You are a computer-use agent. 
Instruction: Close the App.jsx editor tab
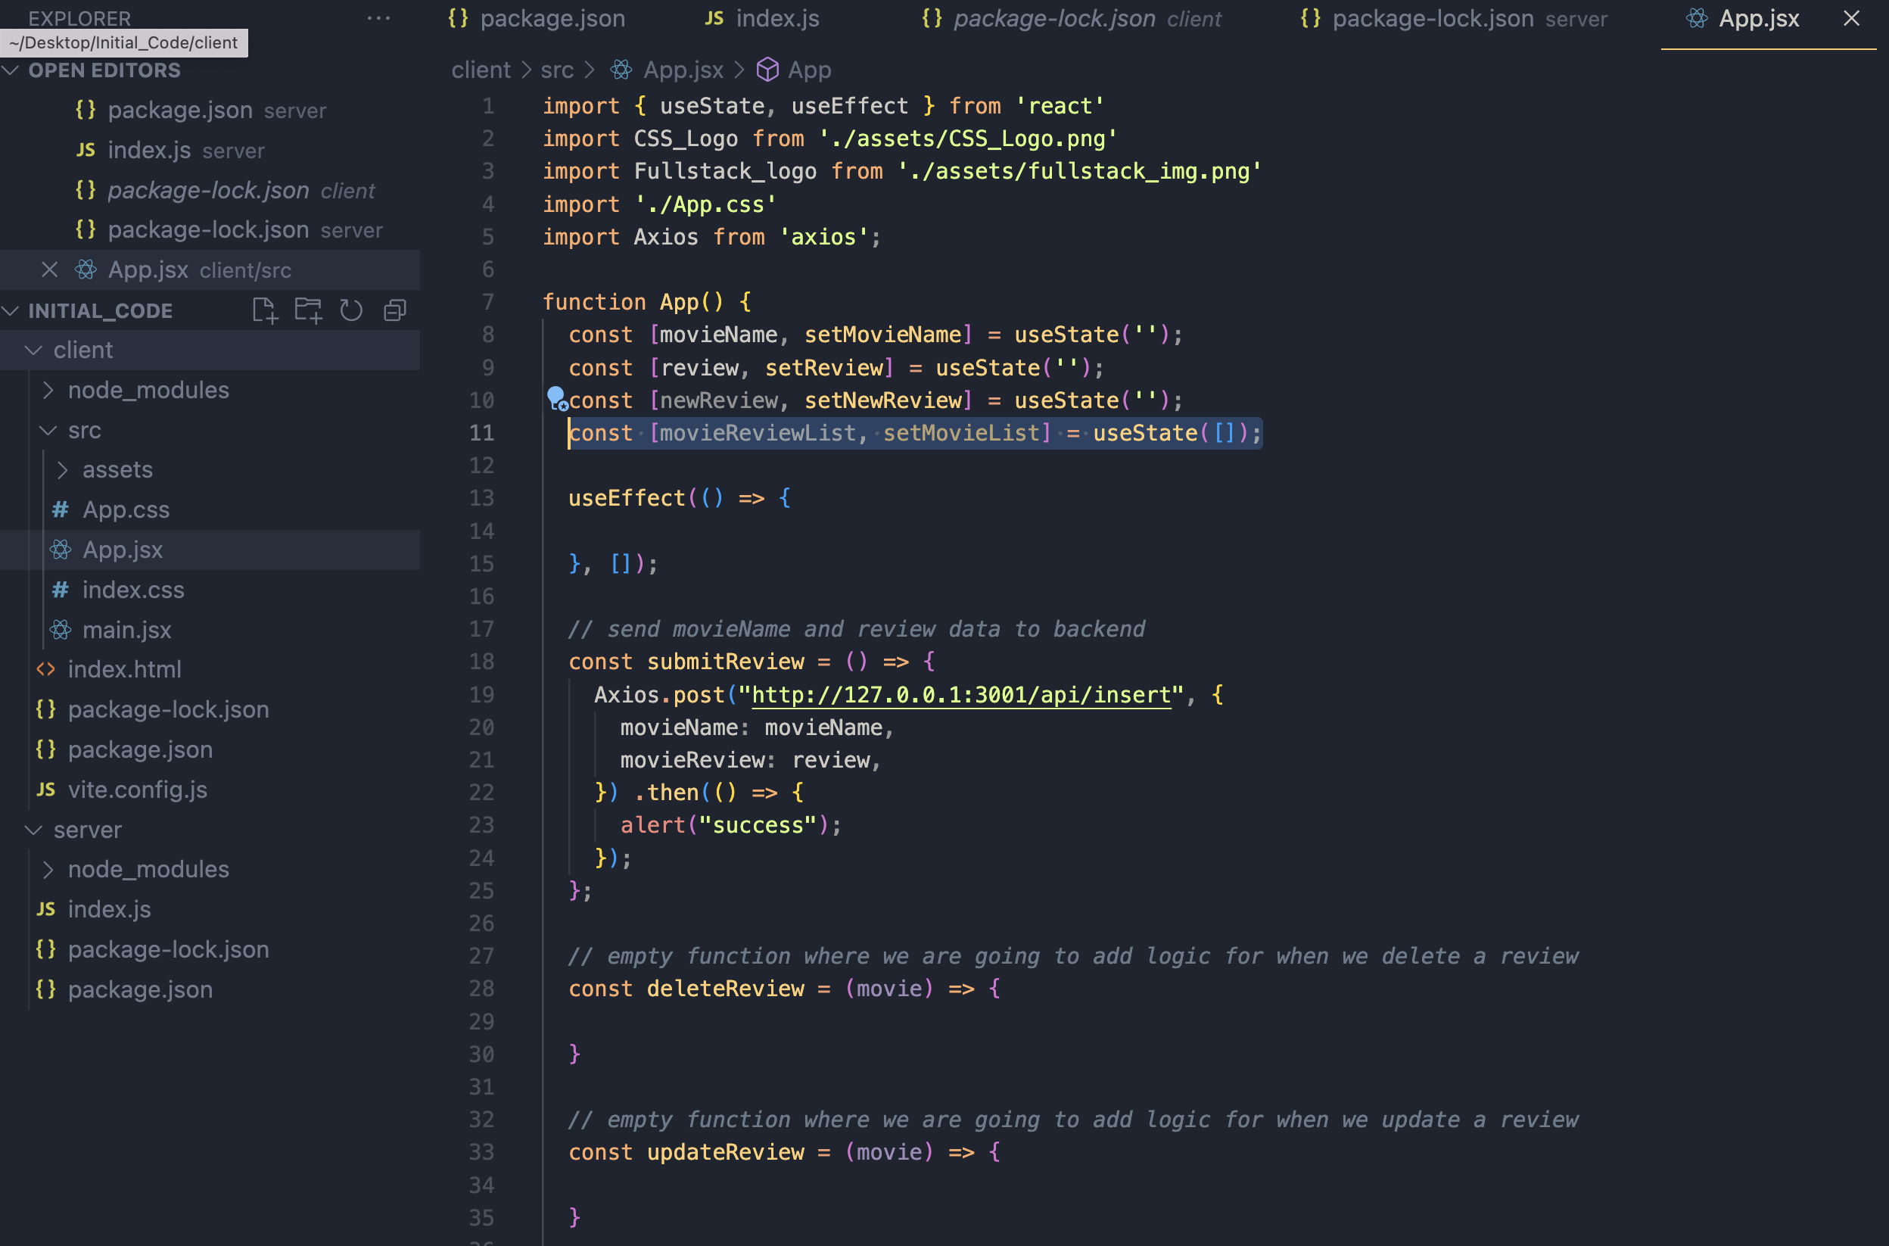pyautogui.click(x=1851, y=18)
